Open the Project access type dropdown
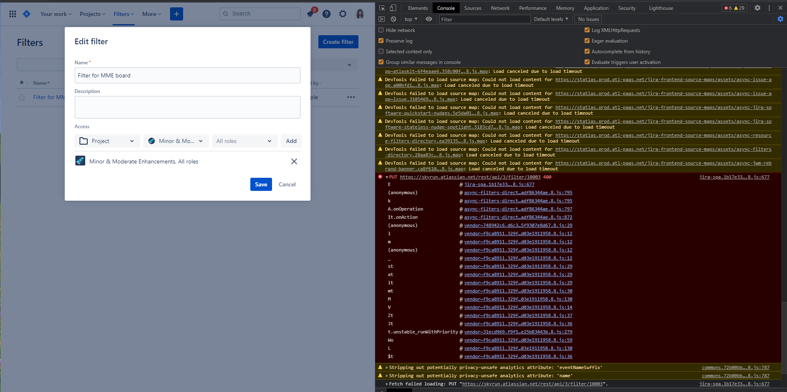The height and width of the screenshot is (392, 787). tap(107, 141)
